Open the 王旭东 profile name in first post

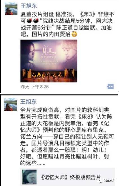(x=29, y=6)
